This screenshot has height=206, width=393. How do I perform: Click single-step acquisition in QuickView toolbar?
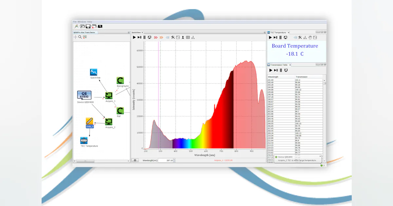140,37
